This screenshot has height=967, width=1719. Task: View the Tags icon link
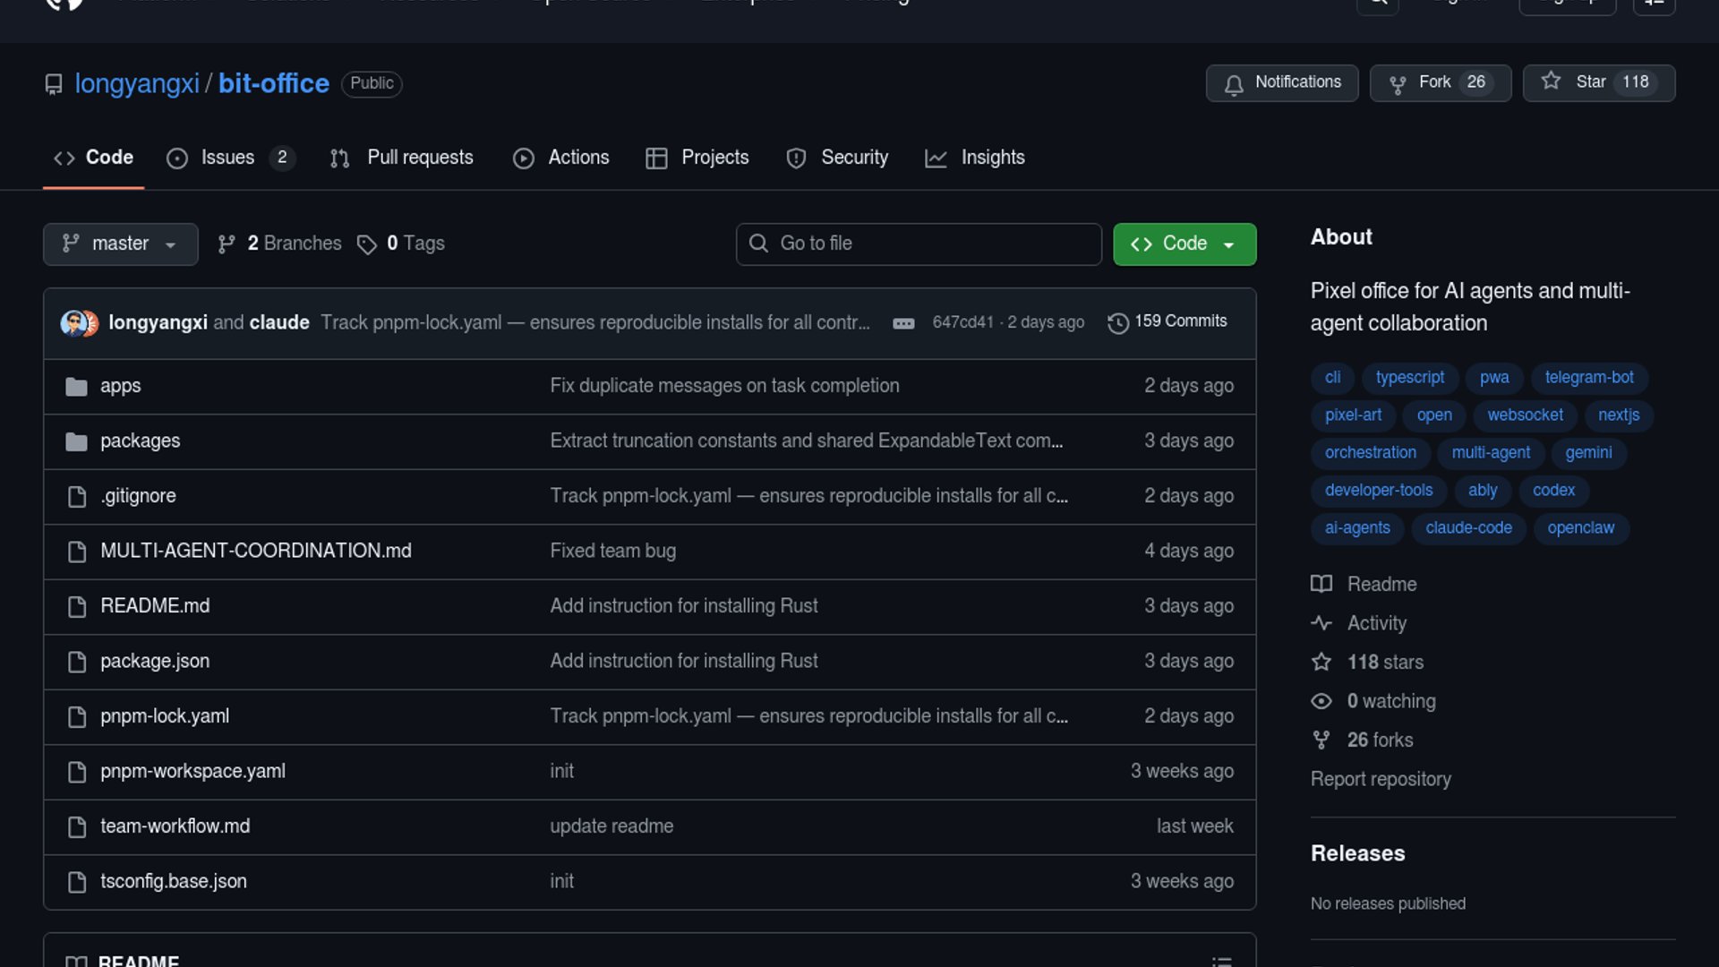366,244
